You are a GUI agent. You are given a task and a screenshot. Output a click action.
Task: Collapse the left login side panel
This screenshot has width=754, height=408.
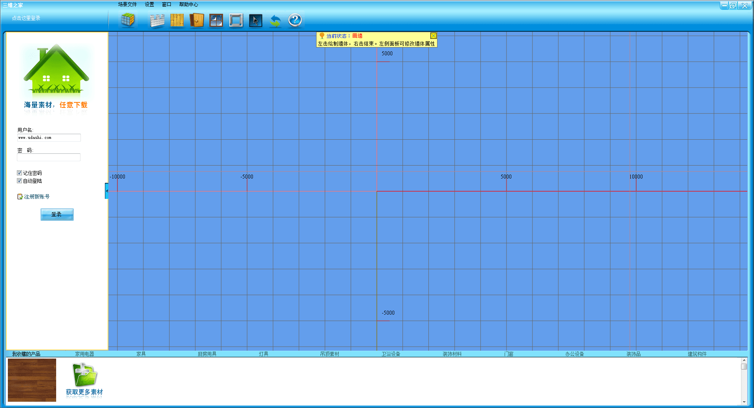[106, 191]
